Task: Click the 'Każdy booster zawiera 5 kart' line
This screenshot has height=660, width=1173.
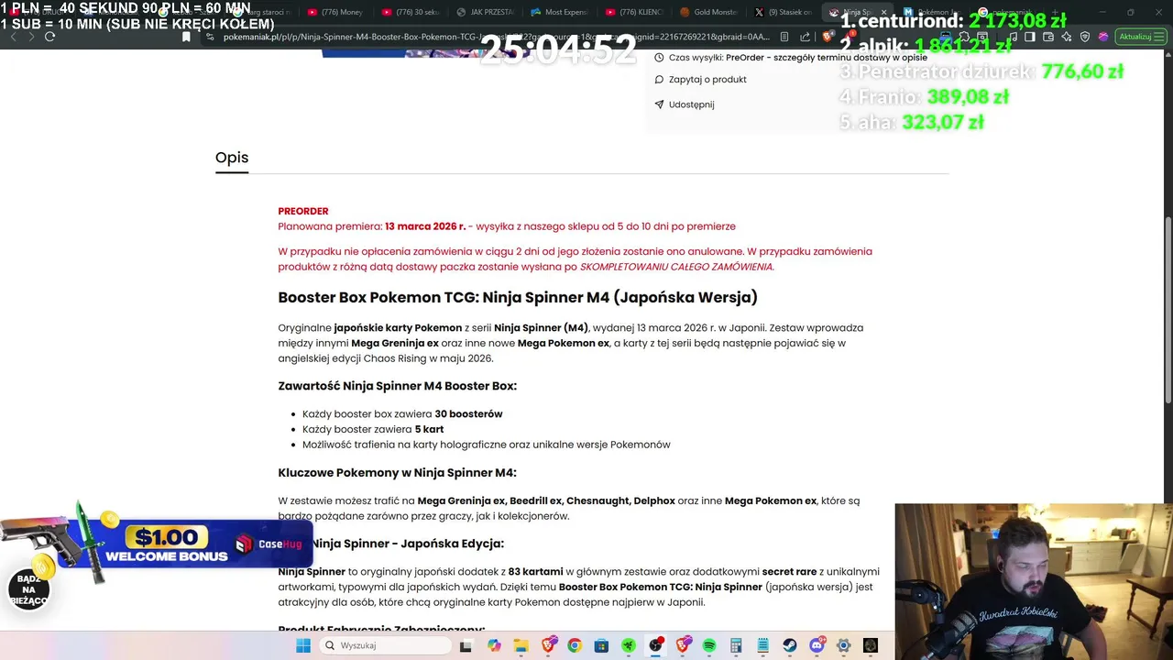Action: pos(373,429)
